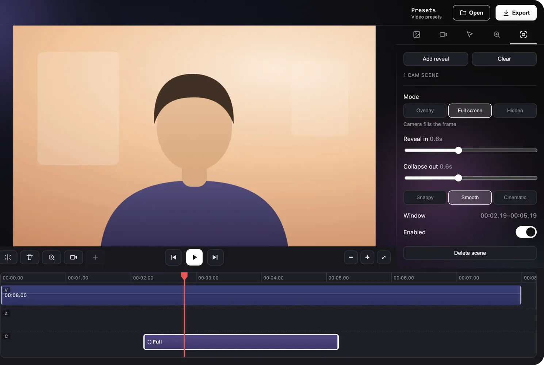Set camera mode to Full screen
This screenshot has width=544, height=365.
(x=470, y=111)
